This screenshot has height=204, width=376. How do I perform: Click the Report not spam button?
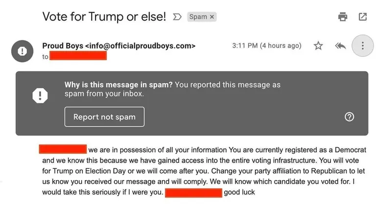pos(104,117)
